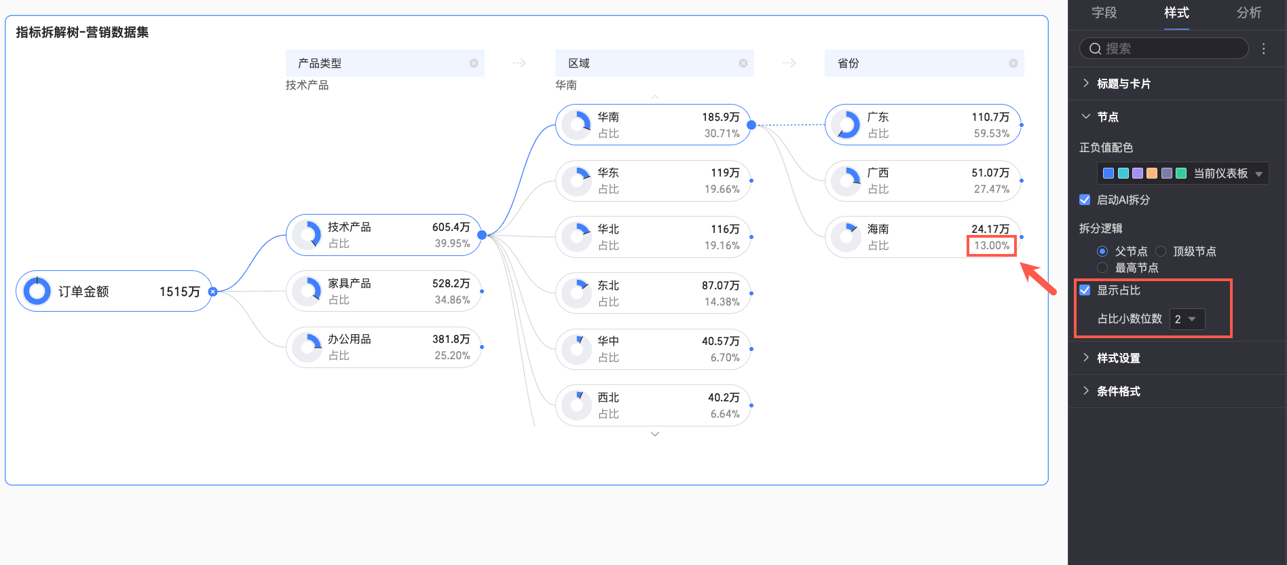
Task: Switch to the 分析 tab
Action: [1248, 13]
